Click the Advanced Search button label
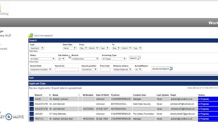Image resolution: width=218 pixels, height=122 pixels. pos(160,69)
